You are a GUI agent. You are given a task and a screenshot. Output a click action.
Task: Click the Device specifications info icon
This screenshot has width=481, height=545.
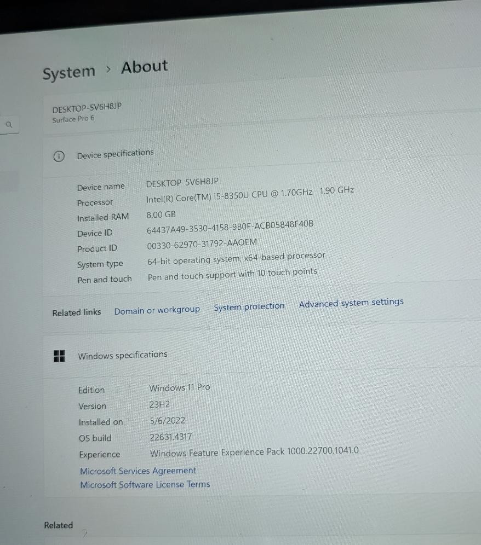click(x=59, y=156)
